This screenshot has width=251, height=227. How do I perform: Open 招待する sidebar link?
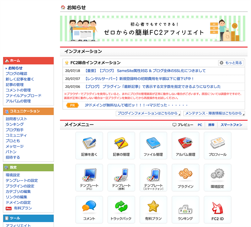pyautogui.click(x=13, y=157)
